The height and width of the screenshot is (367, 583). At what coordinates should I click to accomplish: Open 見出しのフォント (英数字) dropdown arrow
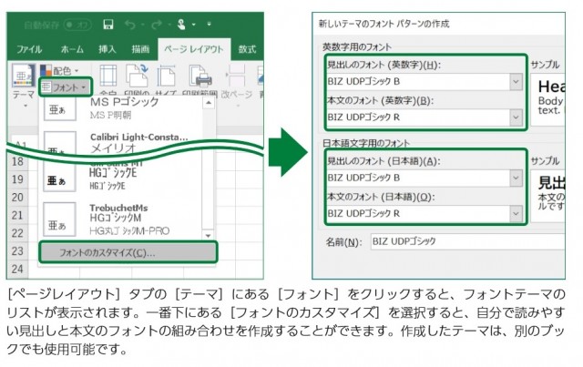(x=516, y=82)
